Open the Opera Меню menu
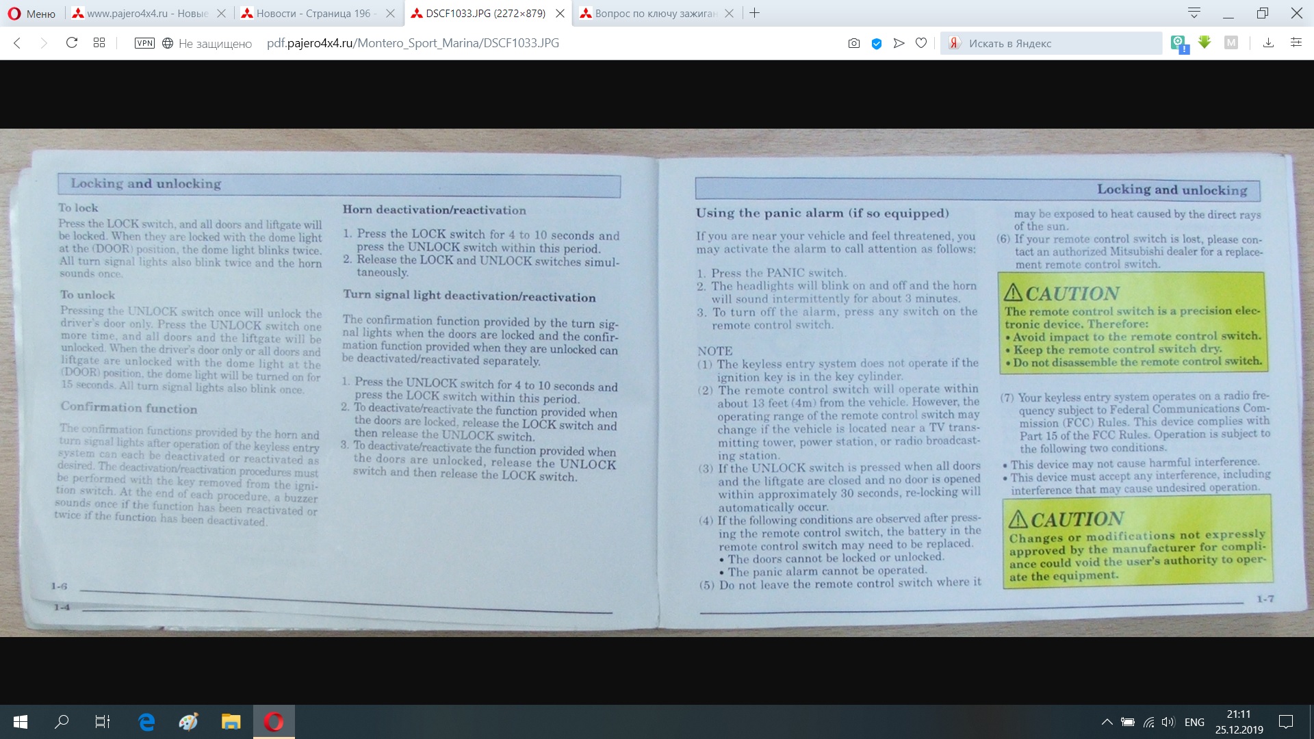Screen dimensions: 1314x739 (31, 13)
